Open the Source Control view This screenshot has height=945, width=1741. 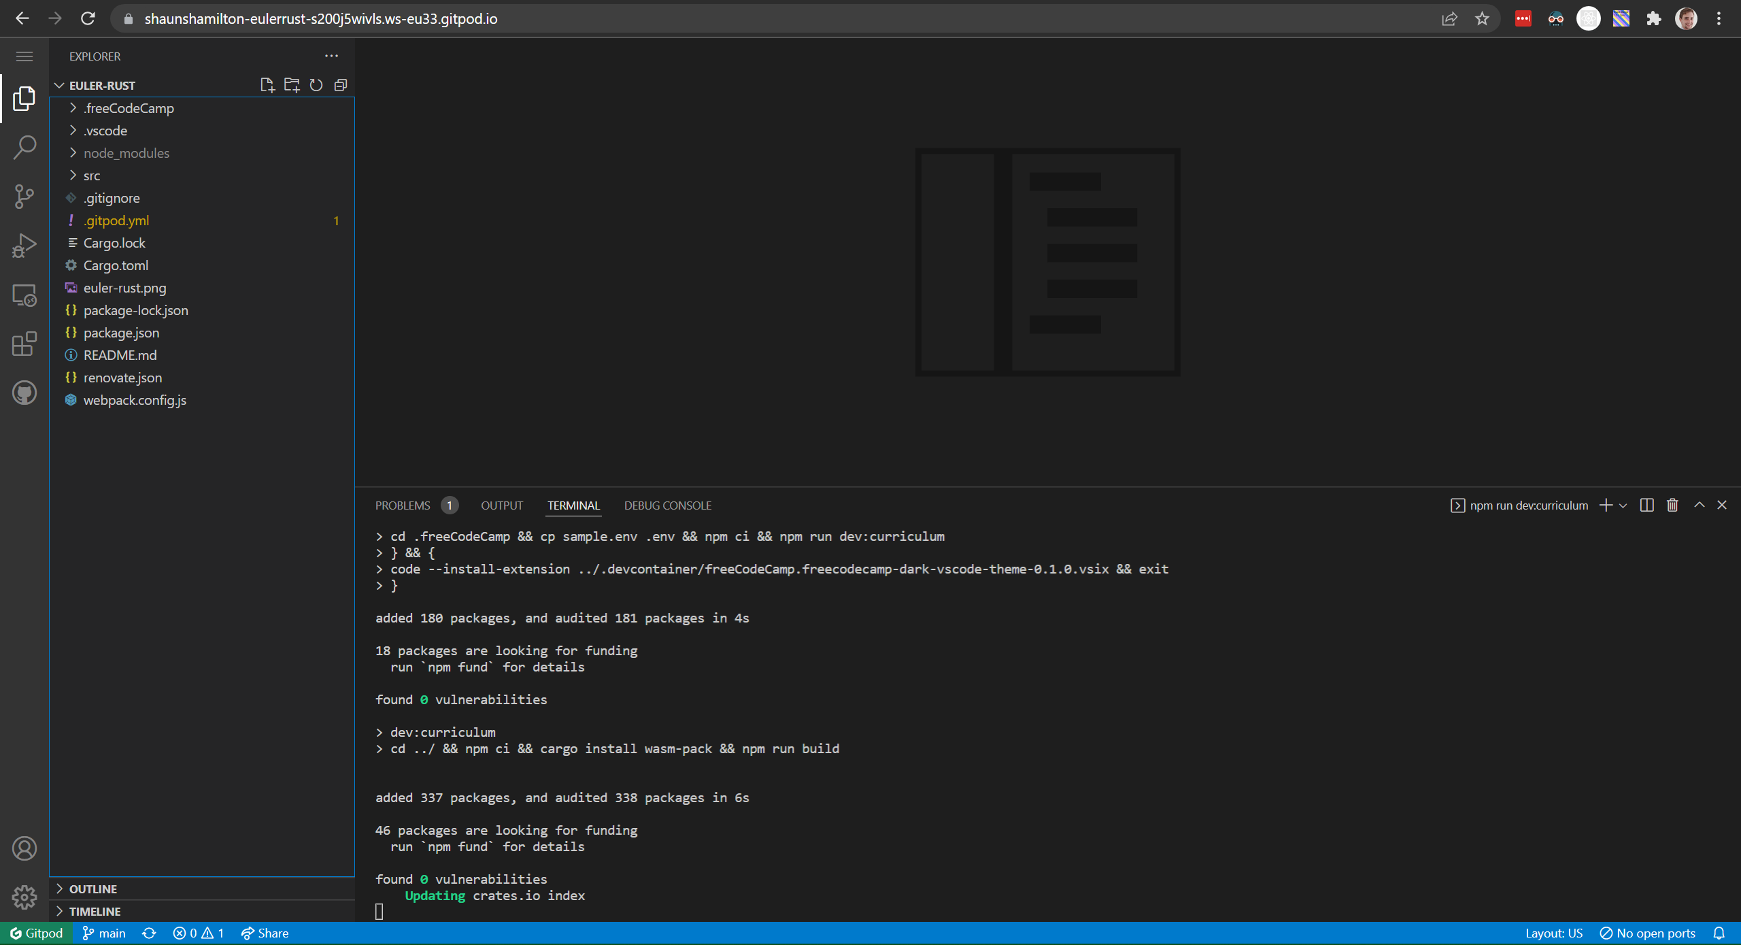[x=24, y=197]
